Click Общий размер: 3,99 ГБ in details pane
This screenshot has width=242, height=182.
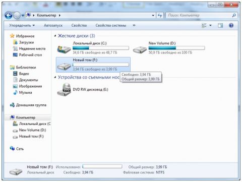(148, 167)
